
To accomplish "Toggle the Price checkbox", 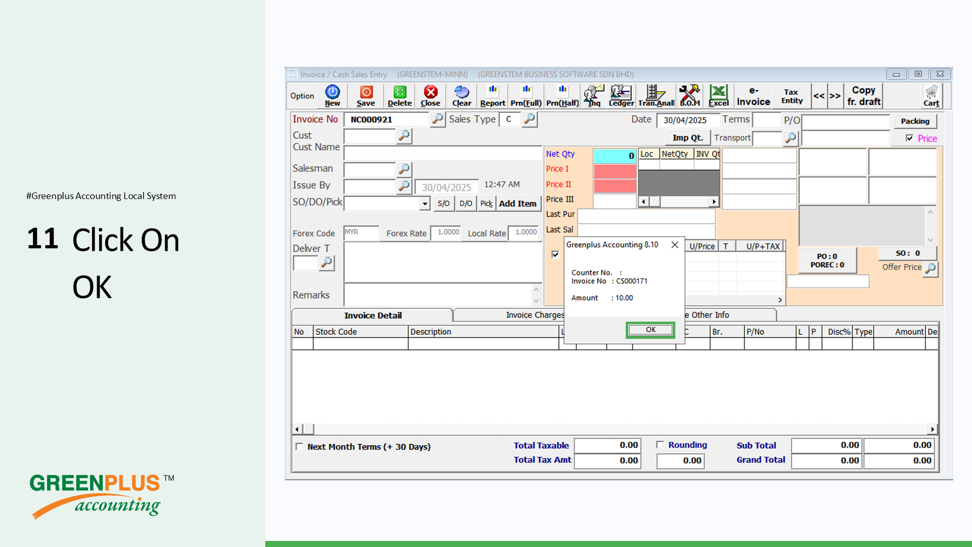I will pyautogui.click(x=910, y=138).
